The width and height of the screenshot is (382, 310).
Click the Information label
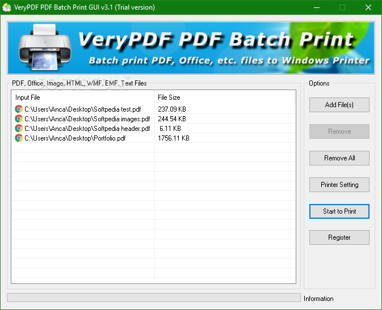pos(318,299)
